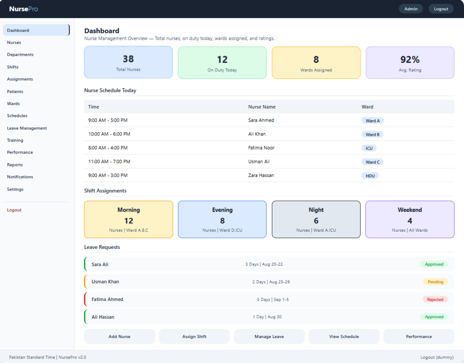Click Pending status on Usman Khan's request

tap(435, 282)
